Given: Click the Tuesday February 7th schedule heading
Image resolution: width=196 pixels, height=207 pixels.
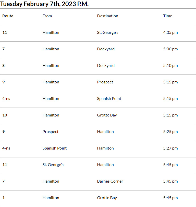Looking at the screenshot, I should [x=44, y=4].
